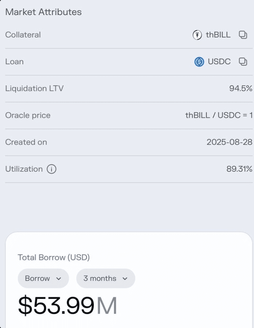254x328 pixels.
Task: Click the thBILL token logo
Action: tap(197, 35)
